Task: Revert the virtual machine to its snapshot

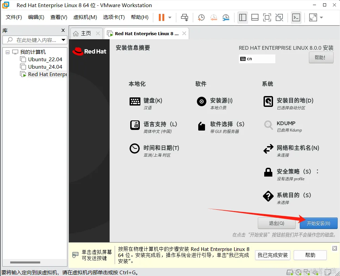Action: (x=213, y=17)
